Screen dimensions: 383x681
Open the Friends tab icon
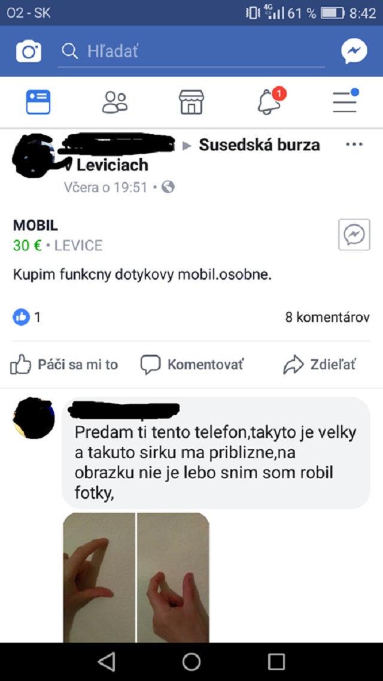115,102
